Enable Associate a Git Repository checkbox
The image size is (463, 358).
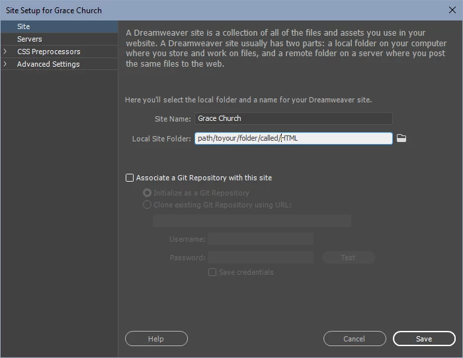pos(130,178)
